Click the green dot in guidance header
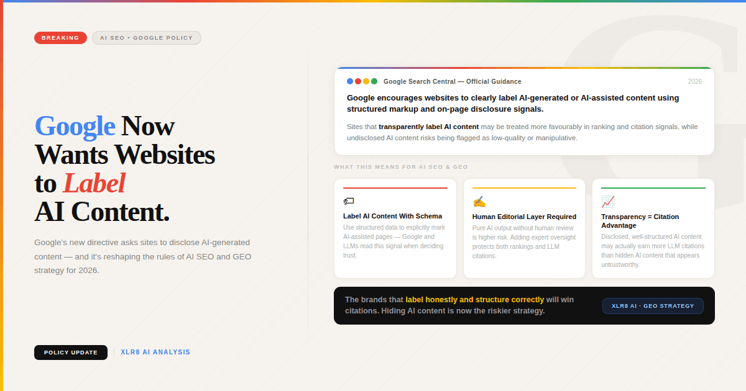 374,81
